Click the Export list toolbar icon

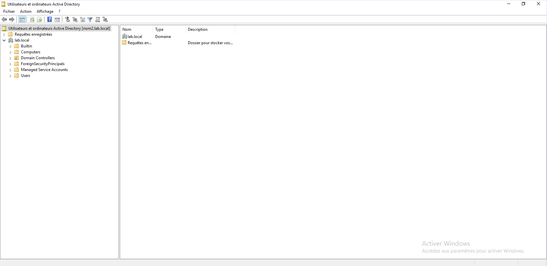tap(40, 20)
